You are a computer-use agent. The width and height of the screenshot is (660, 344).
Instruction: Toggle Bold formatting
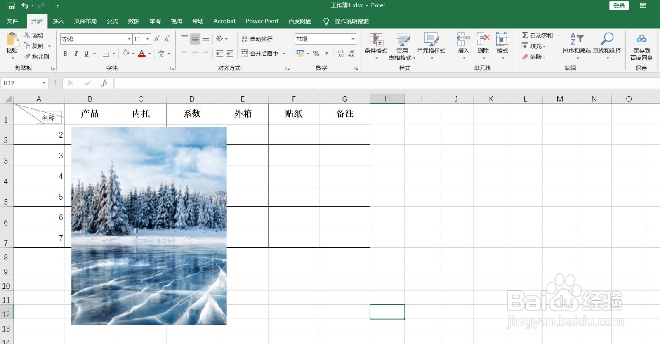point(65,54)
